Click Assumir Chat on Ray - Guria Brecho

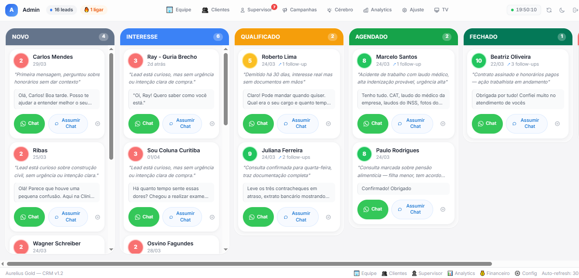tap(182, 124)
